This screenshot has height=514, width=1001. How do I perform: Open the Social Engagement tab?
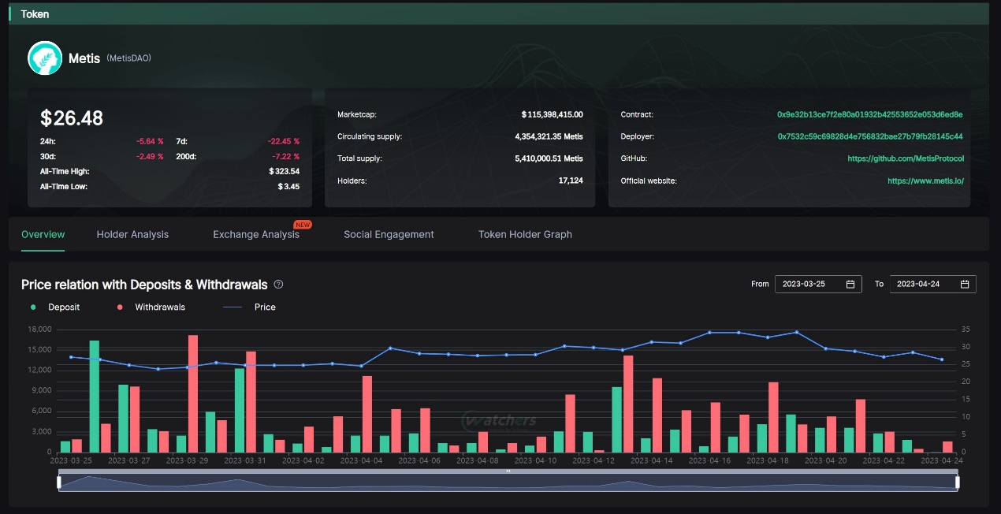click(389, 234)
